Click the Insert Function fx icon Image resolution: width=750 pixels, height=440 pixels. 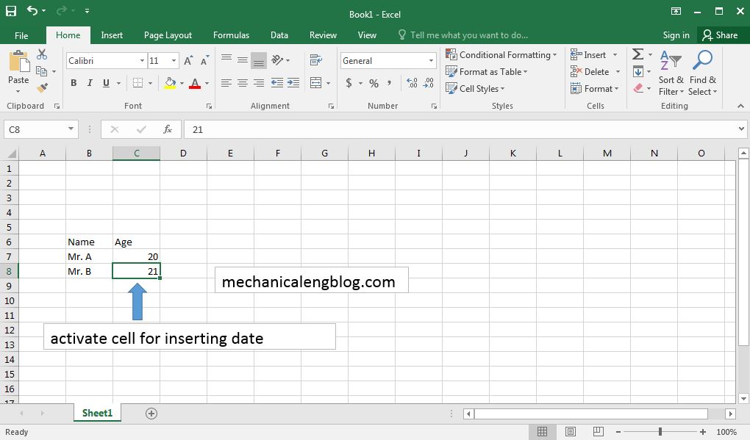(168, 129)
